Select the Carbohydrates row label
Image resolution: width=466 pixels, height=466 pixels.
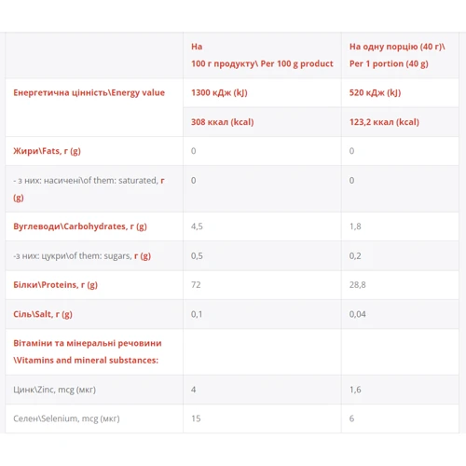pos(80,226)
